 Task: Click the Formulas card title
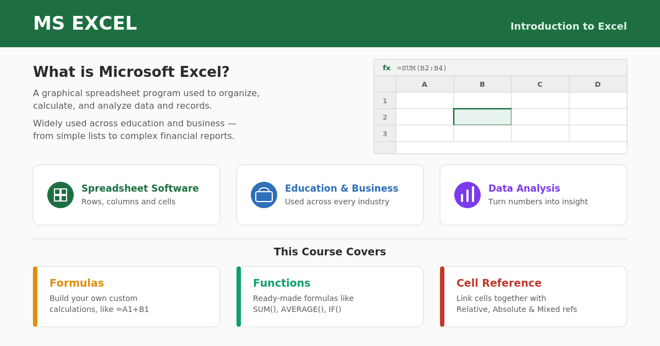(x=76, y=283)
